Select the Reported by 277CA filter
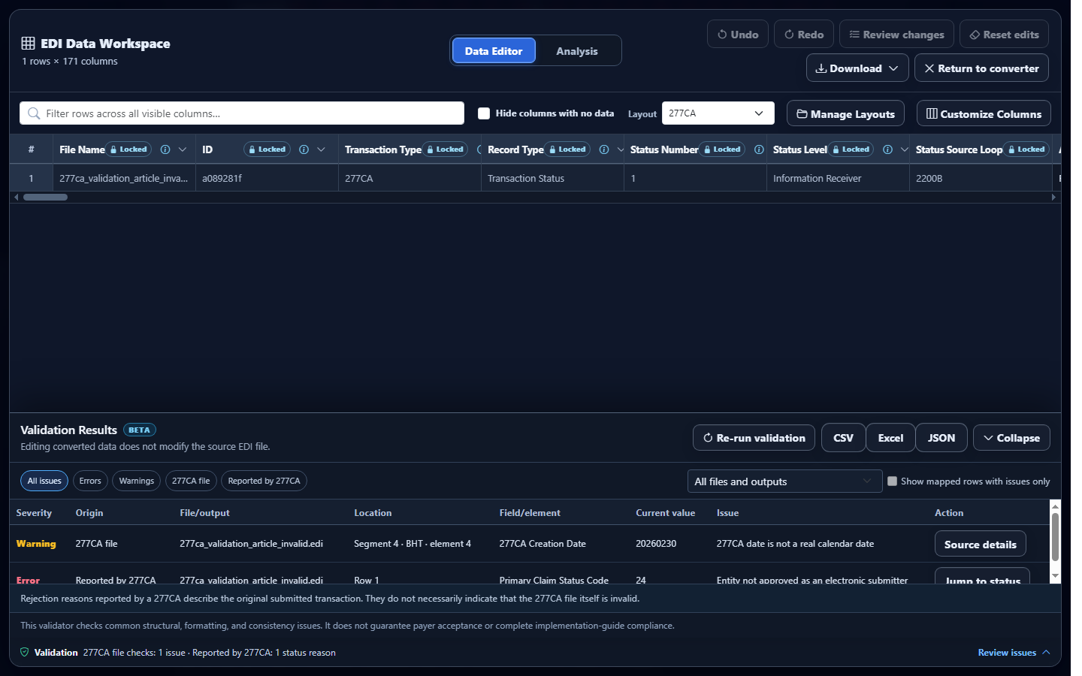Screen dimensions: 1082x676 click(264, 481)
